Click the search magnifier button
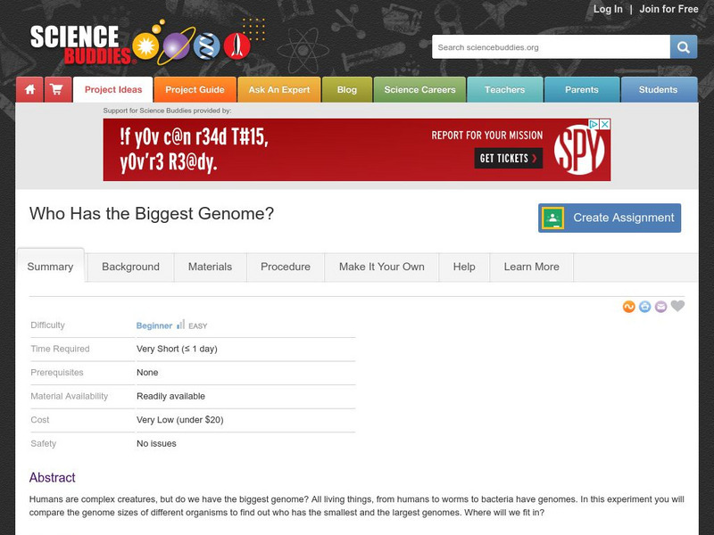Viewport: 714px width, 535px height. click(x=683, y=47)
